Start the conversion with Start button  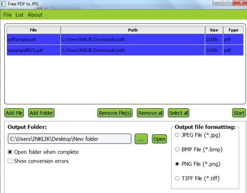click(239, 113)
